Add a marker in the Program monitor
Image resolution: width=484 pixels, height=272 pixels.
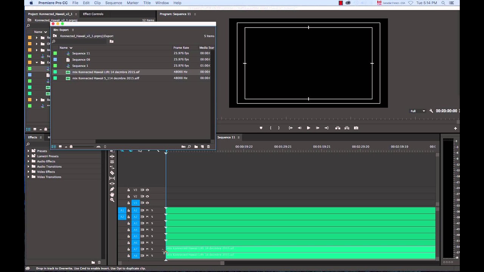click(x=261, y=128)
